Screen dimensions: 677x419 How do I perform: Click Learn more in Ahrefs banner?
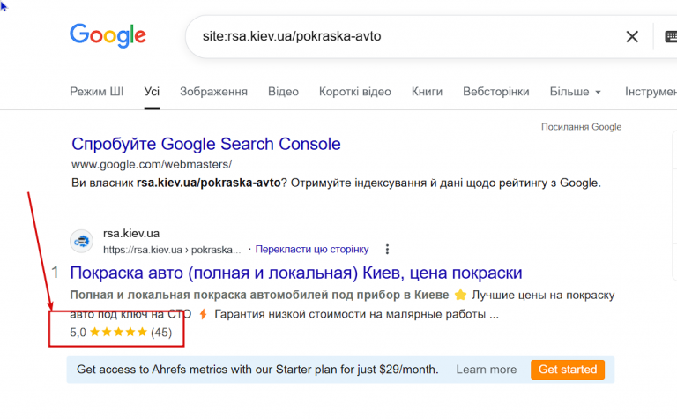click(487, 370)
